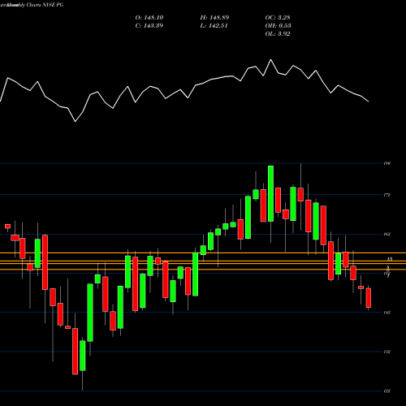Click the 162 price axis label
The image size is (406, 406).
[387, 234]
